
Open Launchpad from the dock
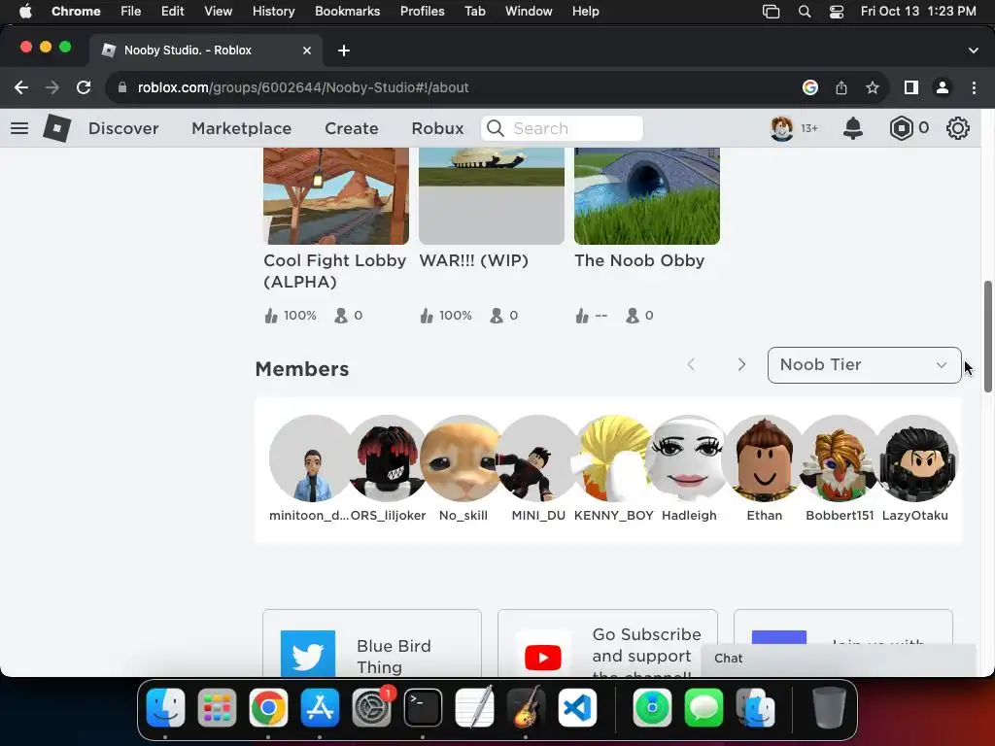[x=217, y=707]
